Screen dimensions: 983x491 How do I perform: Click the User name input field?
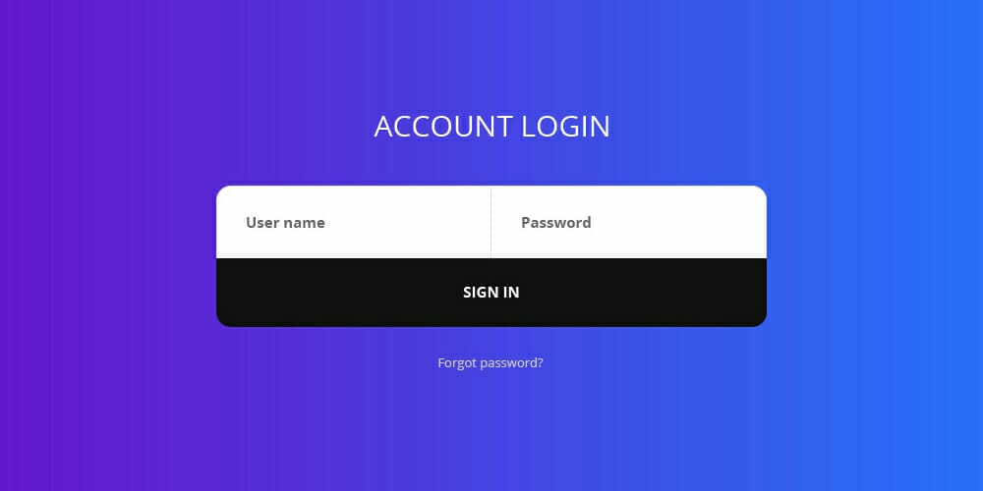pos(354,222)
